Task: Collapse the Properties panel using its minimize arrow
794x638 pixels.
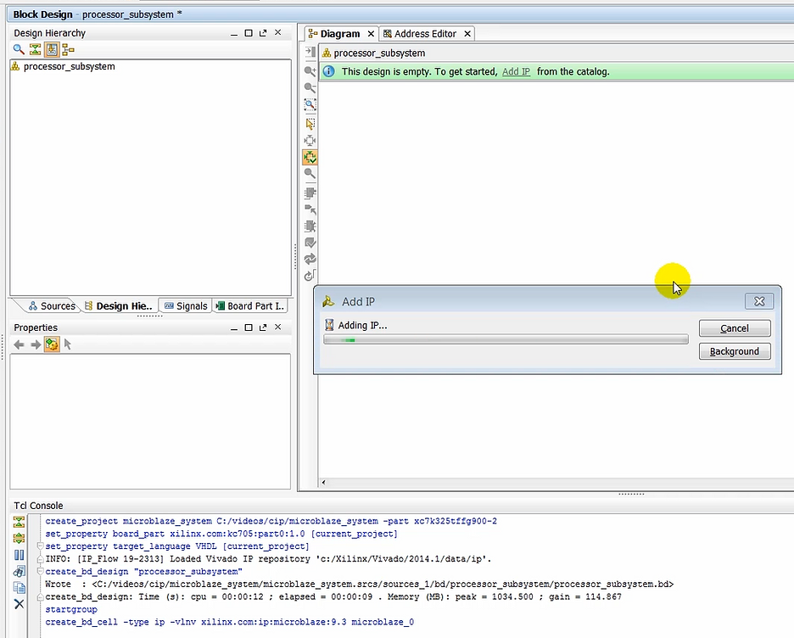Action: point(234,327)
